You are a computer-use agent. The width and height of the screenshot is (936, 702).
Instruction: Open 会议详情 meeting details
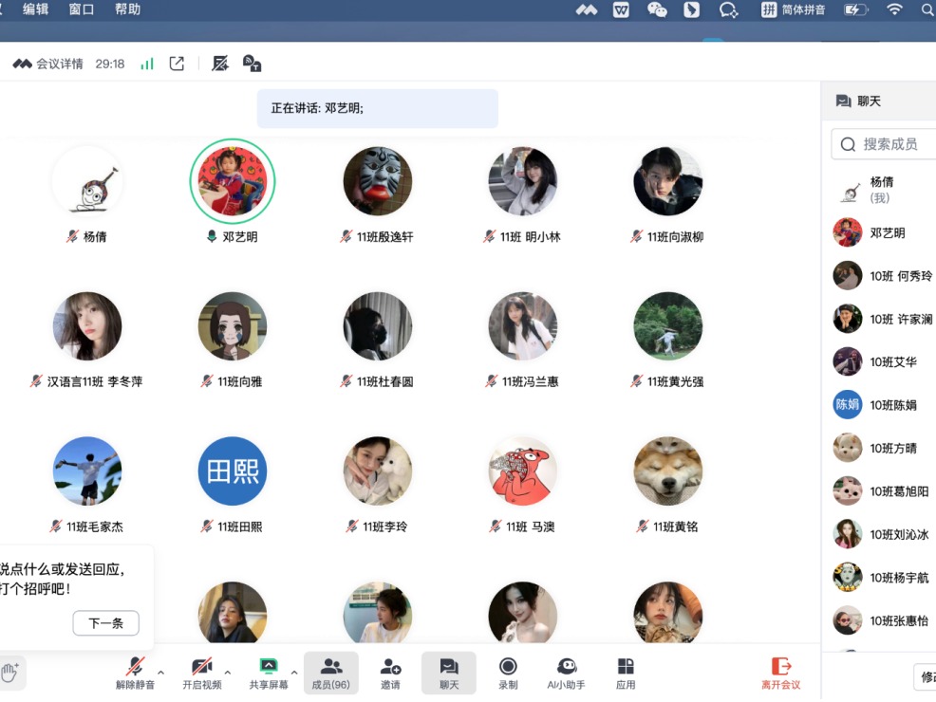pos(47,64)
